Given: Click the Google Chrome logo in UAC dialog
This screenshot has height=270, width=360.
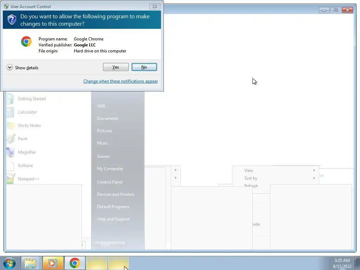Looking at the screenshot, I should click(x=26, y=41).
